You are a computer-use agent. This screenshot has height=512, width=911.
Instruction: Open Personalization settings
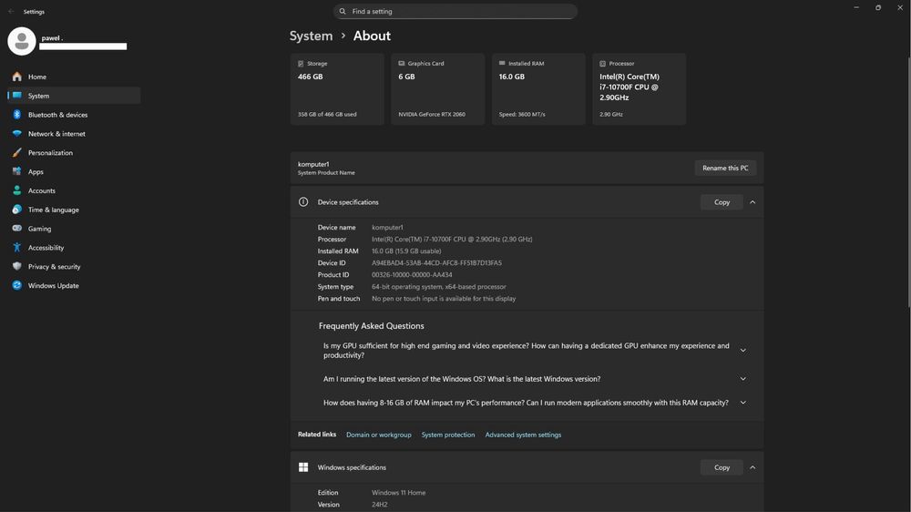click(x=74, y=153)
